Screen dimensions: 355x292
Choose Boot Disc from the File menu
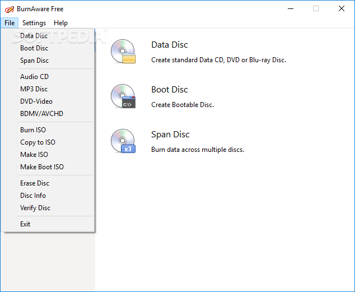(x=48, y=48)
